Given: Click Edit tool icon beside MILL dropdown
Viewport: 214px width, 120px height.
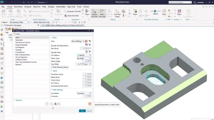Looking at the screenshot, I should (x=86, y=41).
